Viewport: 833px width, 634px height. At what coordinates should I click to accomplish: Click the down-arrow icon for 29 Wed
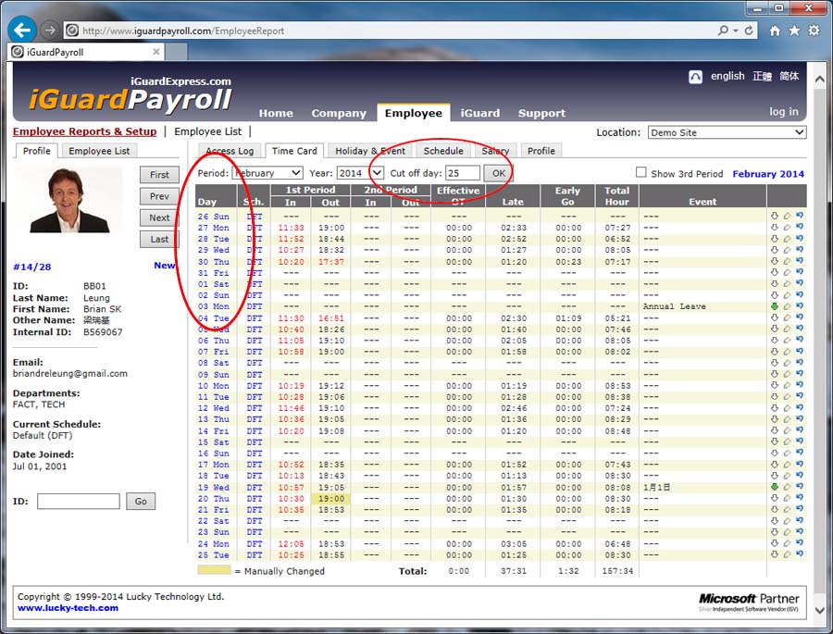tap(775, 250)
